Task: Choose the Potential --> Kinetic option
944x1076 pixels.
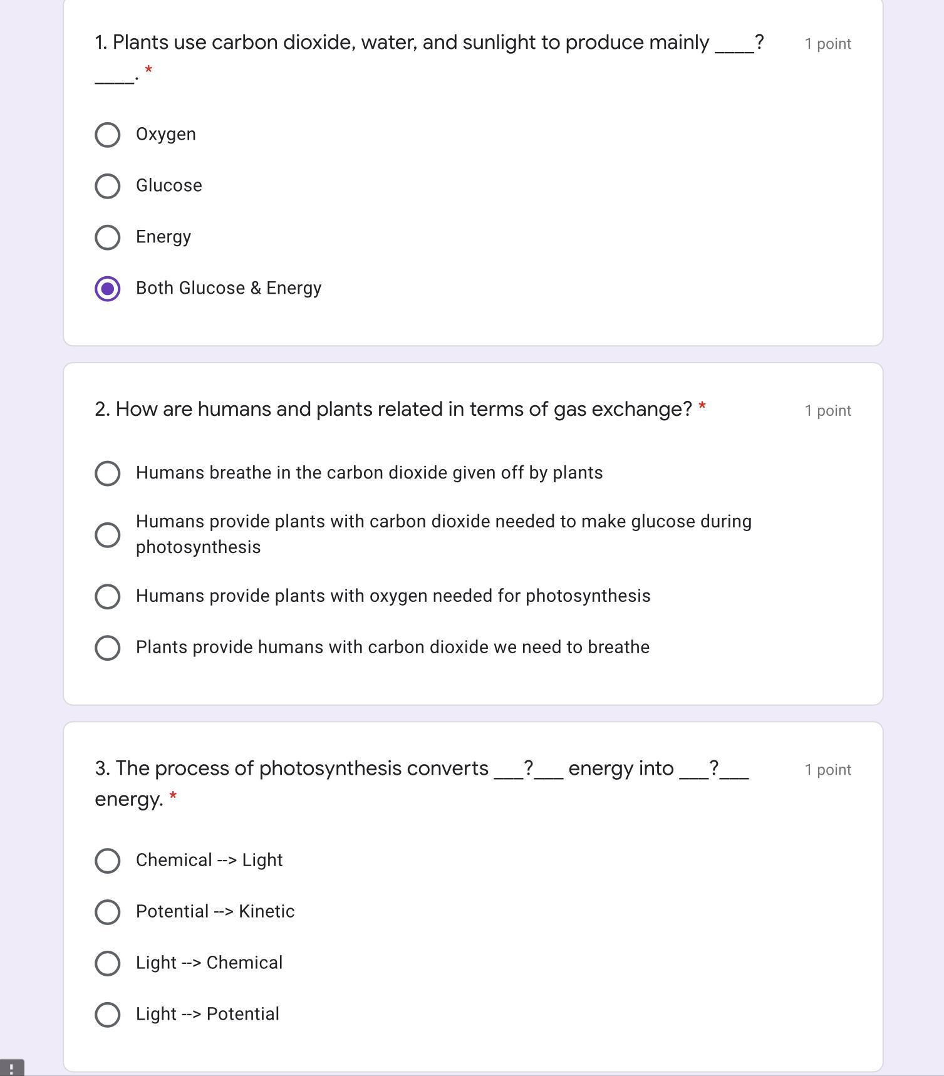Action: point(107,912)
